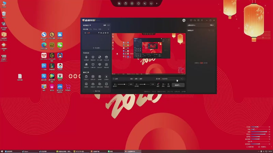Open the hamburger menu in title bar
The height and width of the screenshot is (153, 273).
(202, 20)
